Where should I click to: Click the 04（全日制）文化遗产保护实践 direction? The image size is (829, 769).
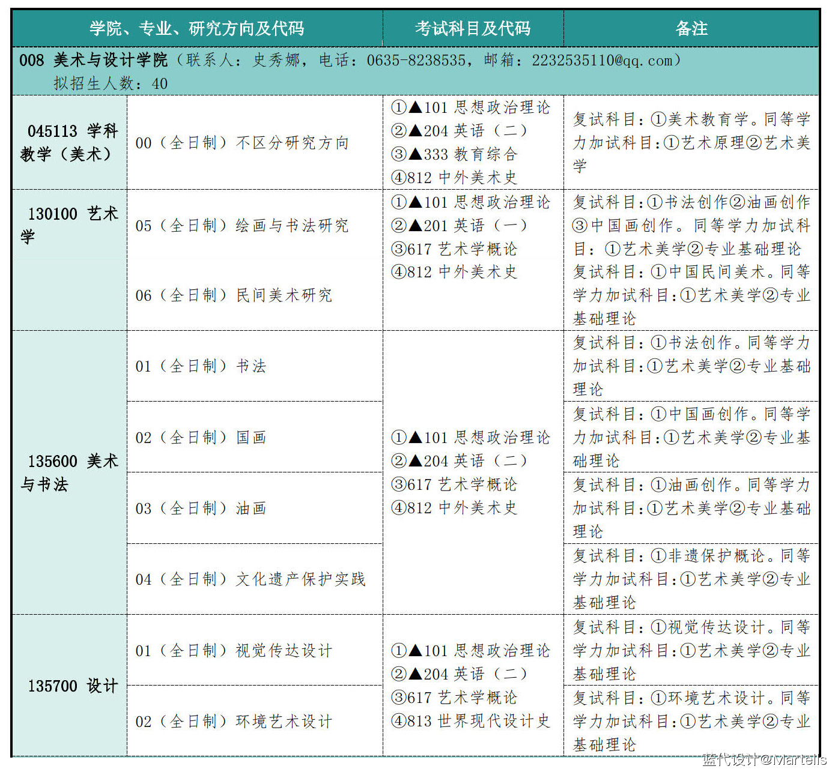251,579
